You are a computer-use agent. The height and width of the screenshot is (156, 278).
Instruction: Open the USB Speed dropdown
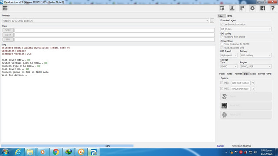coord(229,55)
